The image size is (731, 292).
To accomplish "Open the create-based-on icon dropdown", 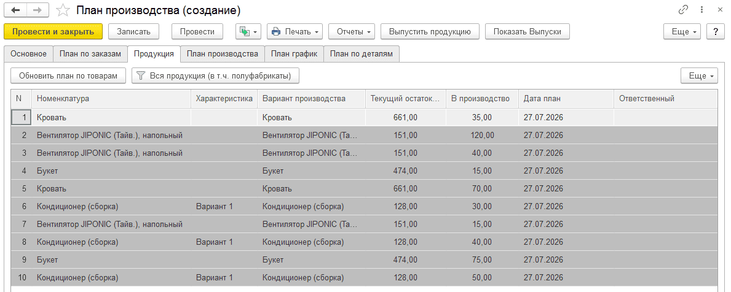I will pos(248,32).
